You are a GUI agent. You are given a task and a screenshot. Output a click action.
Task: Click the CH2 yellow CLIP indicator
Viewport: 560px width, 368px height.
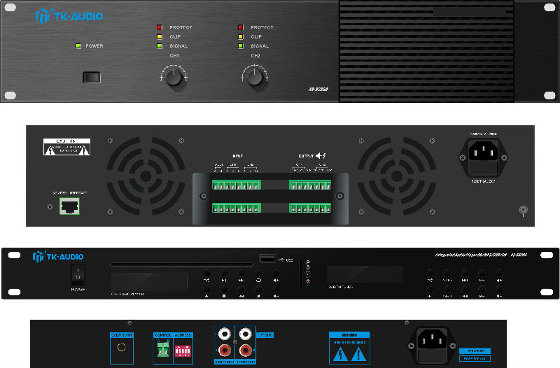(x=241, y=36)
